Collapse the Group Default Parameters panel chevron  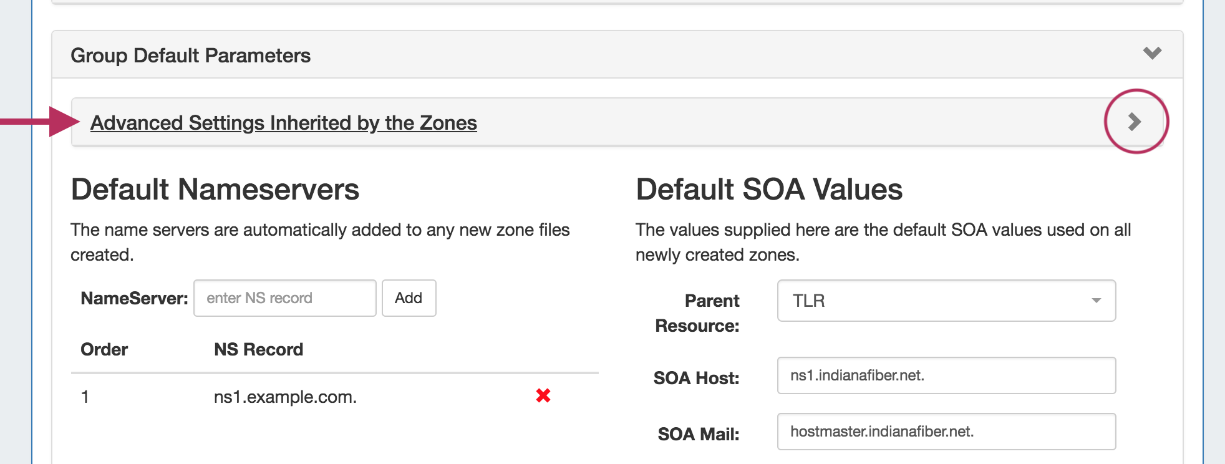coord(1151,54)
